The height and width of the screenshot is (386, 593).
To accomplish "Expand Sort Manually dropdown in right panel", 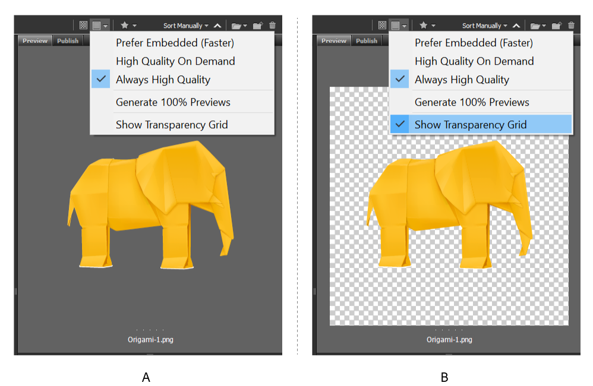I will (x=484, y=26).
